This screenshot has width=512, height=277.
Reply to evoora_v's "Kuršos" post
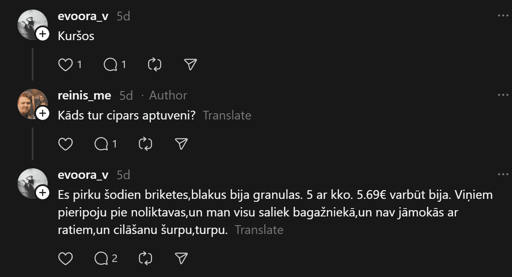(110, 64)
